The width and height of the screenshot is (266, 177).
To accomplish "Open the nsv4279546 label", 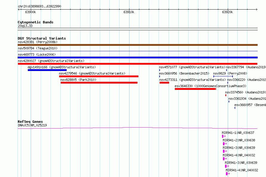I will click(x=92, y=73).
